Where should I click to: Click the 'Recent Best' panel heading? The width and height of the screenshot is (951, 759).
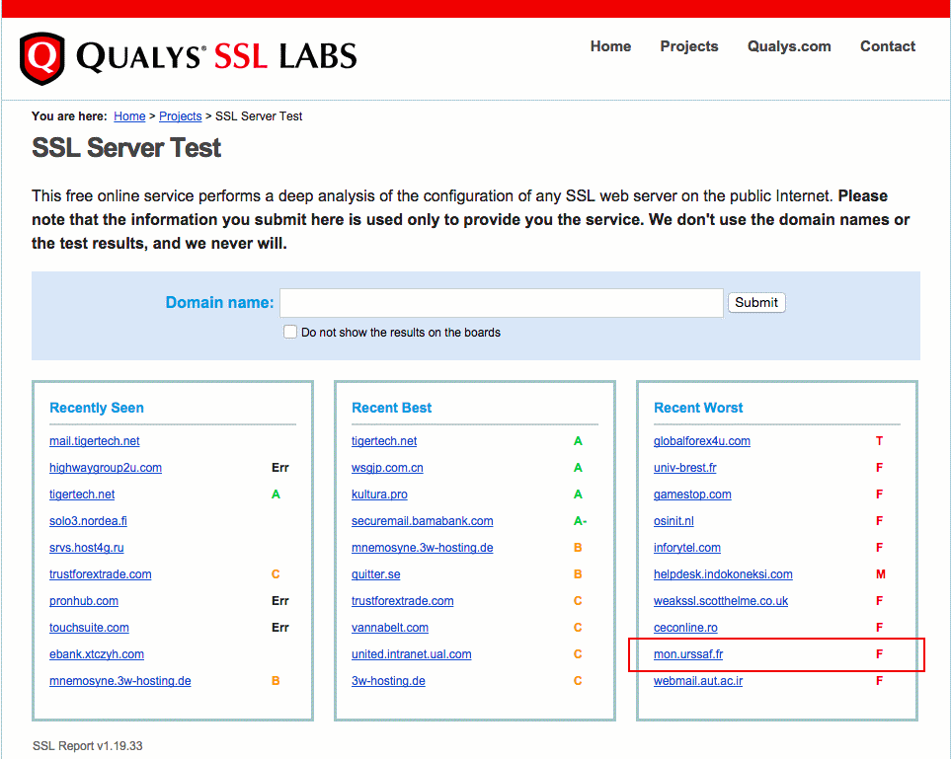click(x=391, y=408)
